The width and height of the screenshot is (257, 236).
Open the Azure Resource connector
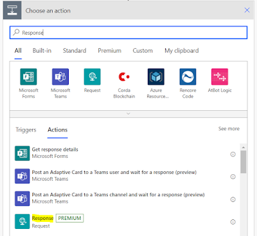point(156,77)
